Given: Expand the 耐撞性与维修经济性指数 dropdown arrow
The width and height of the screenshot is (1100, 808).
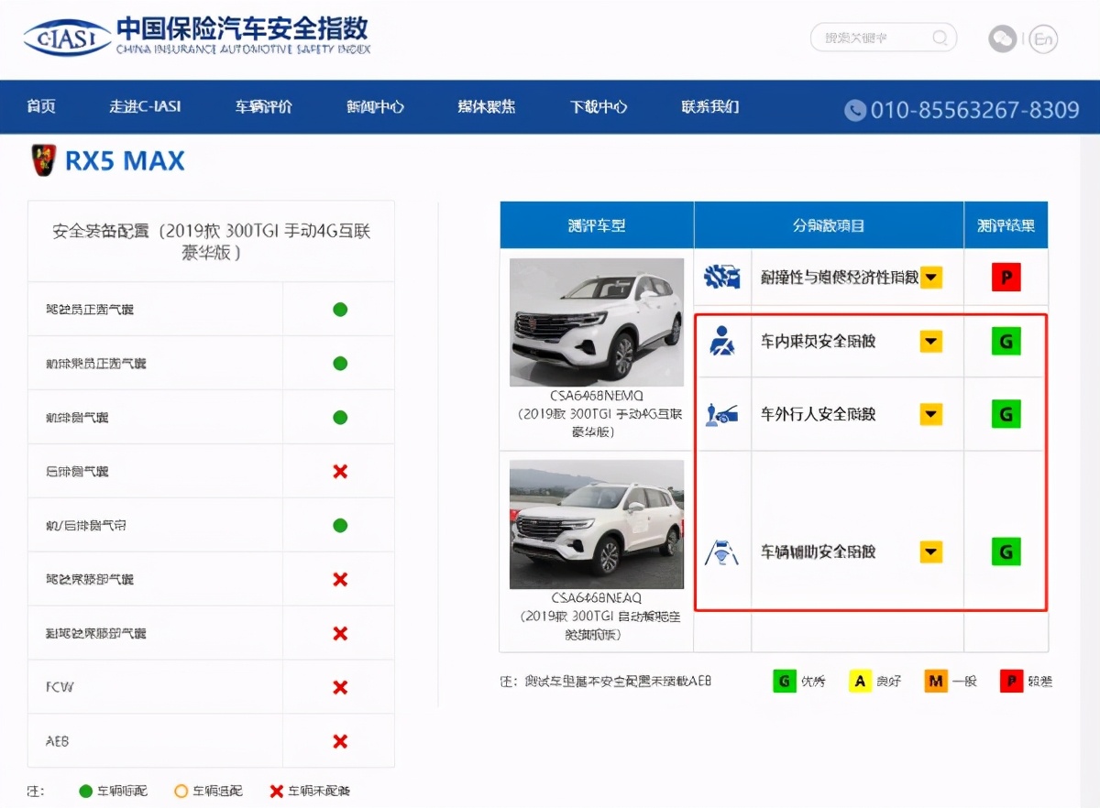Looking at the screenshot, I should point(930,277).
